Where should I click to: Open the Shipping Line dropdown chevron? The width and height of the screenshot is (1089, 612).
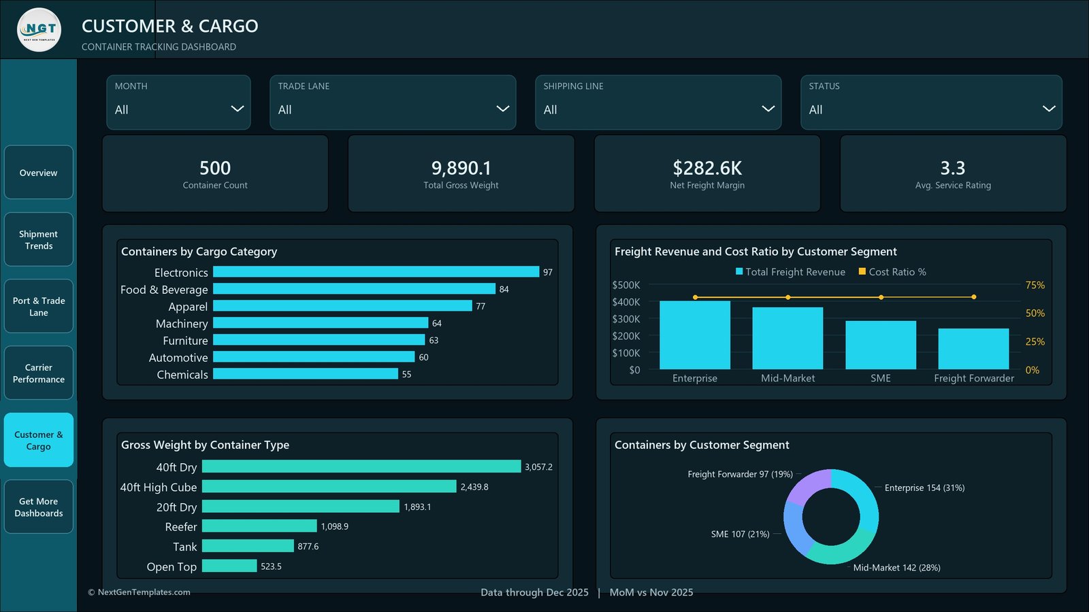pyautogui.click(x=768, y=109)
